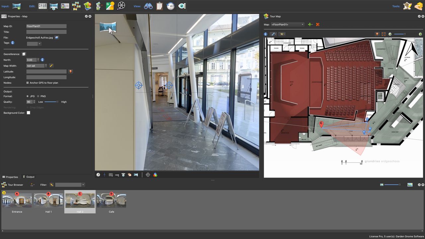Enable Anchor GPS to floor plan

coord(28,83)
